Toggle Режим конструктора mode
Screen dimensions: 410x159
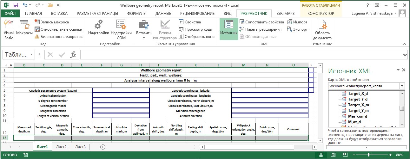point(165,30)
